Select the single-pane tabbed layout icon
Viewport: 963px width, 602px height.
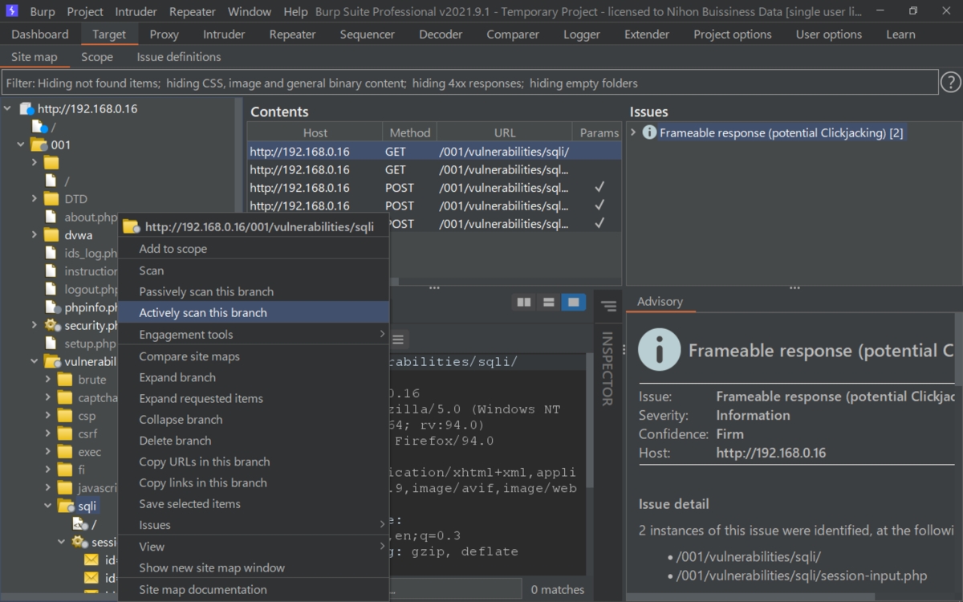[x=573, y=302]
